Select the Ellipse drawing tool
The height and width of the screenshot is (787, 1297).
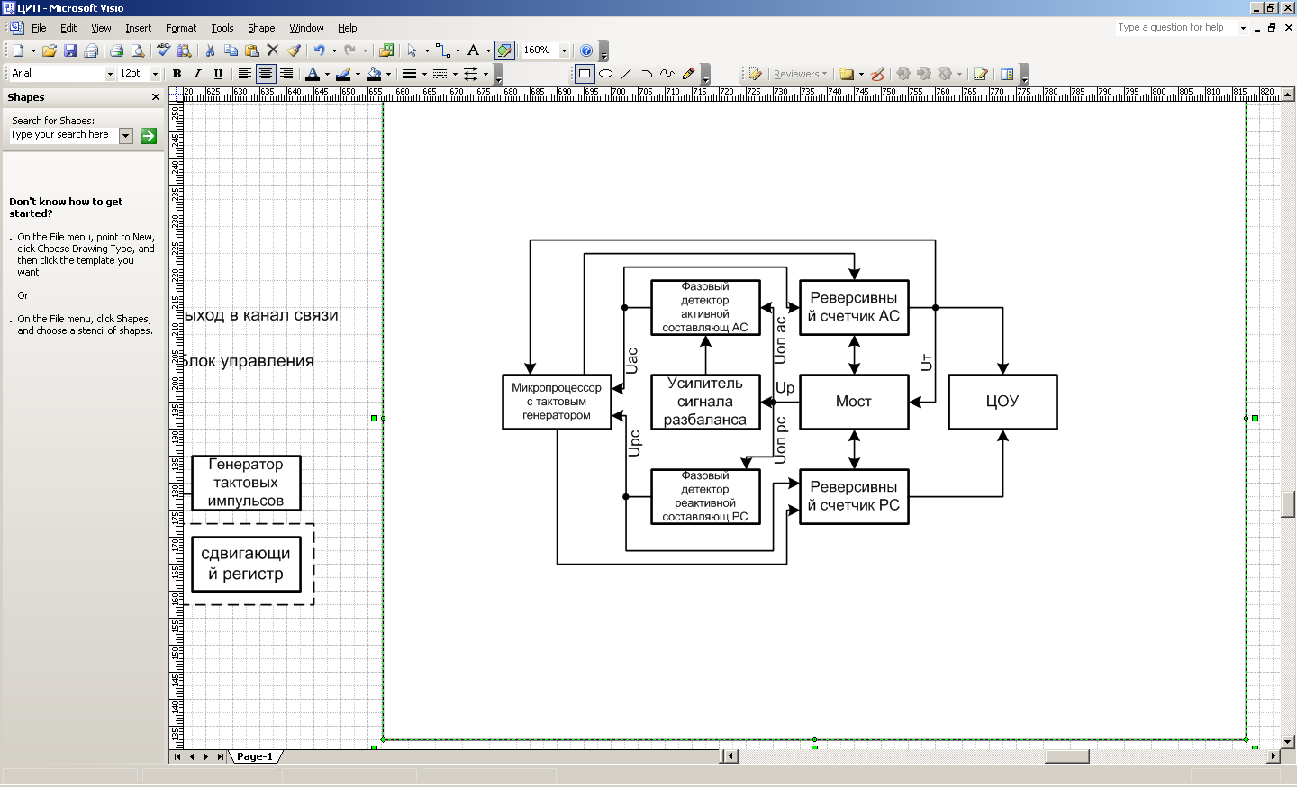tap(606, 74)
